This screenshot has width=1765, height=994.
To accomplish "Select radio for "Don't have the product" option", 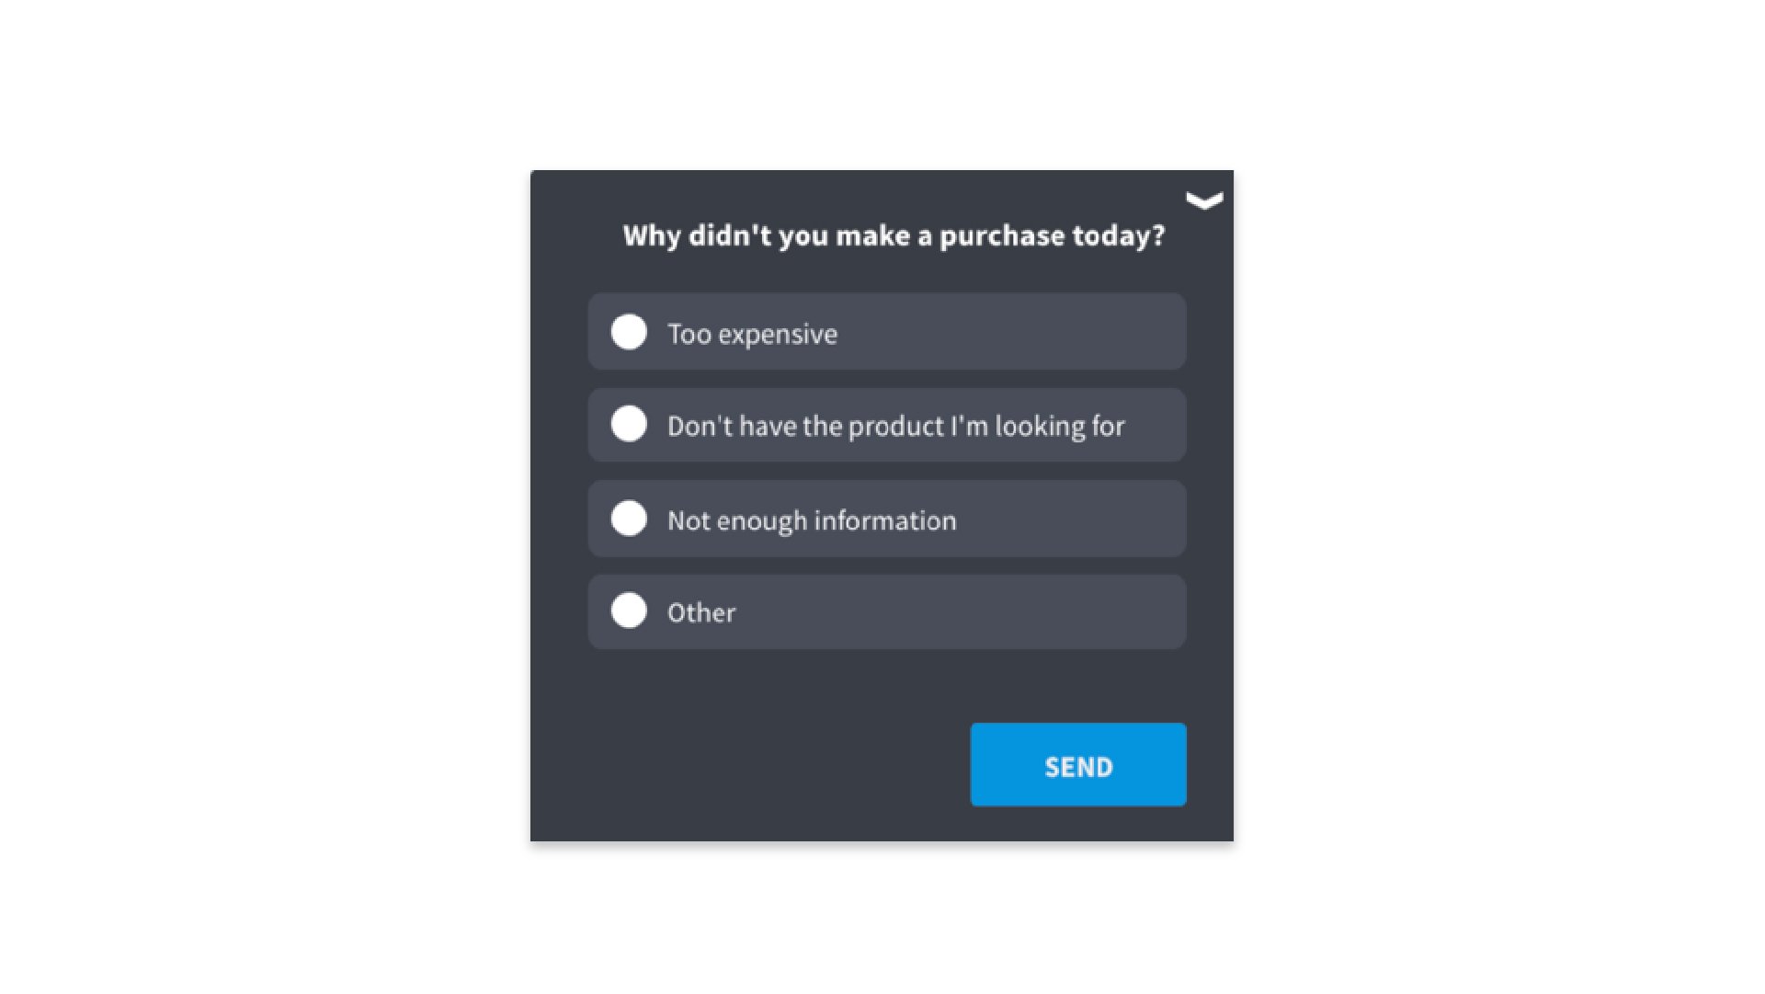I will pyautogui.click(x=629, y=424).
